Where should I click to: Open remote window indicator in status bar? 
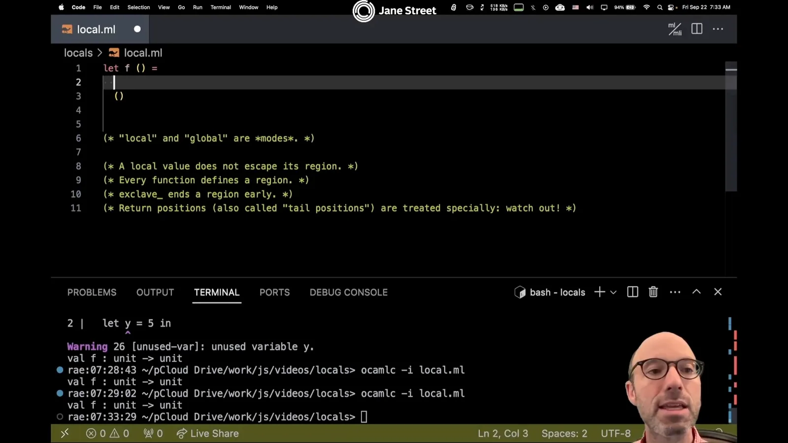65,433
